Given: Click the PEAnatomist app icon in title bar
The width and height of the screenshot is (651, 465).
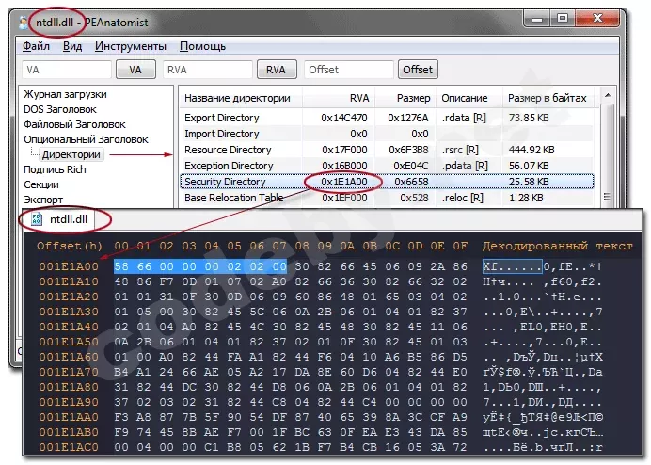Looking at the screenshot, I should tap(24, 23).
